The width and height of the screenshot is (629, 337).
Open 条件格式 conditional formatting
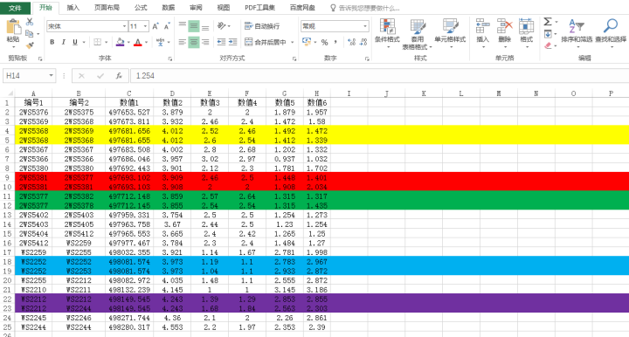pos(388,33)
